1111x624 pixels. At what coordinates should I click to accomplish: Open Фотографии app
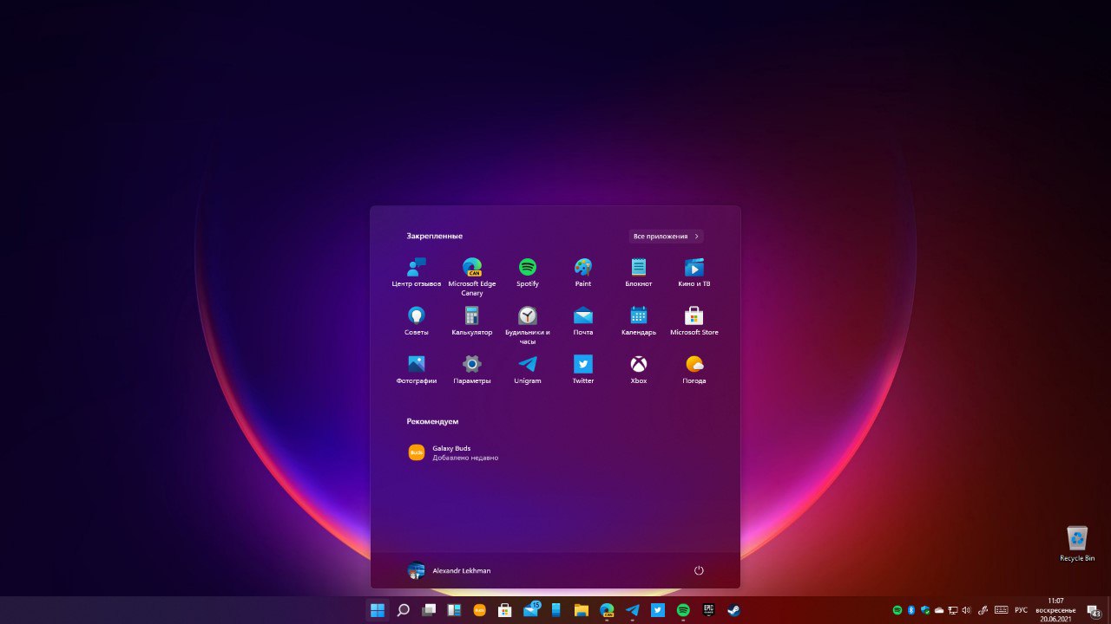(417, 369)
